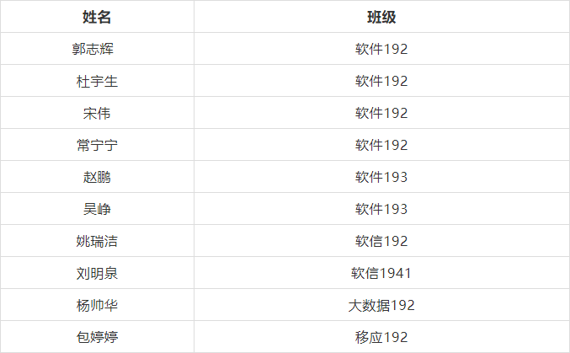This screenshot has width=570, height=353.
Task: Select the name 杜宇生
Action: pyautogui.click(x=97, y=81)
